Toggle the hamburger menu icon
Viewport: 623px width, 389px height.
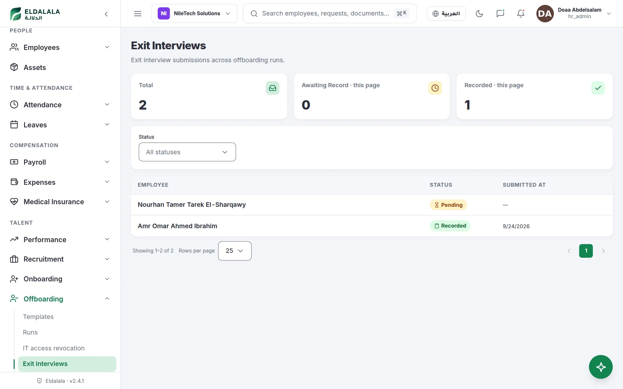(x=138, y=14)
